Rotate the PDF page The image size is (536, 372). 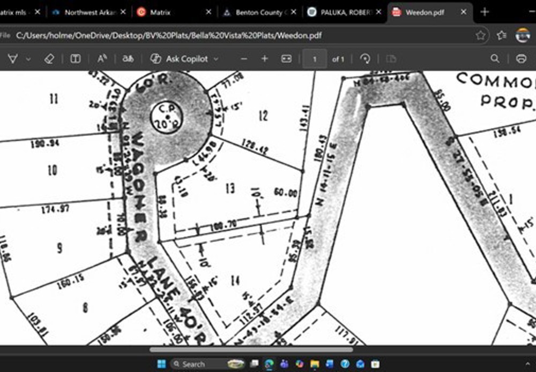(366, 59)
